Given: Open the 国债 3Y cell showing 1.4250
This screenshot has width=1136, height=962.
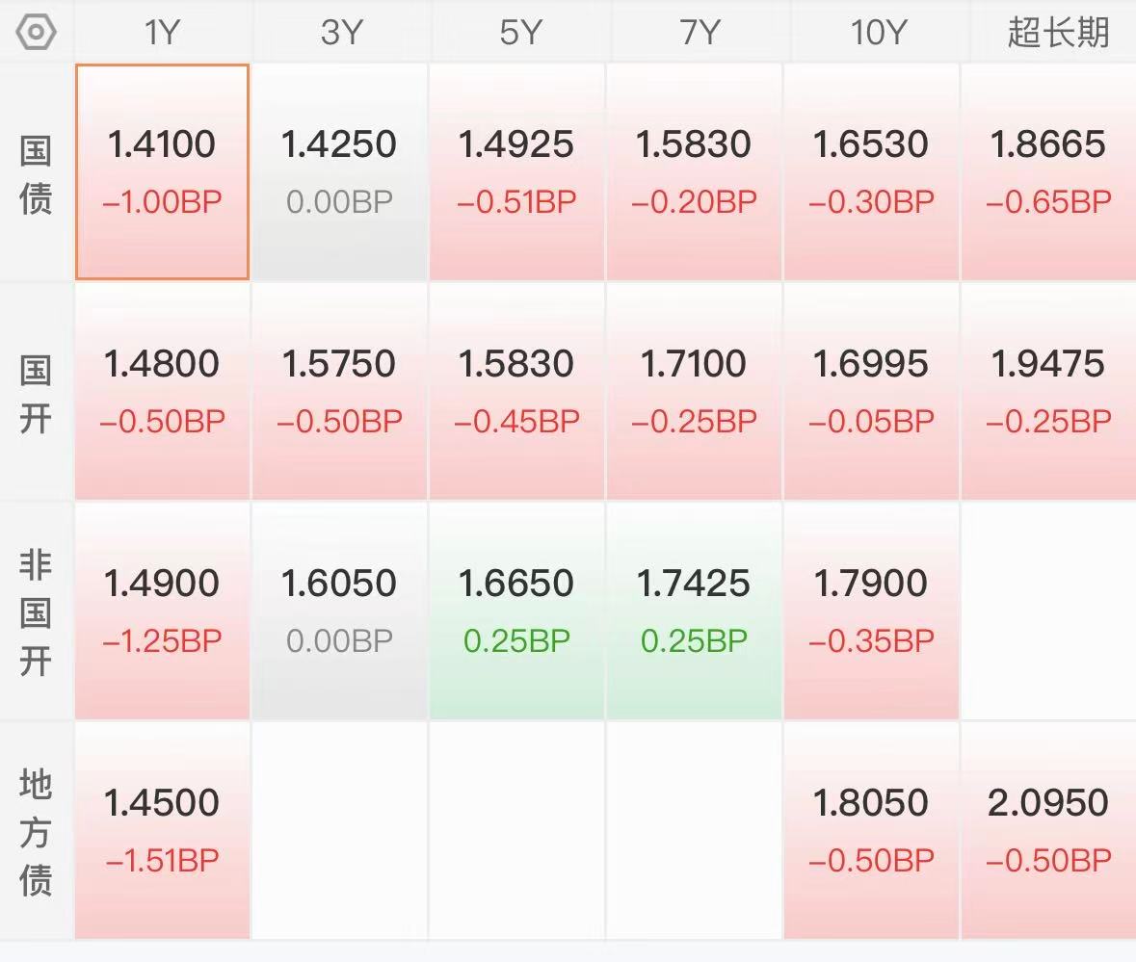Looking at the screenshot, I should point(339,171).
